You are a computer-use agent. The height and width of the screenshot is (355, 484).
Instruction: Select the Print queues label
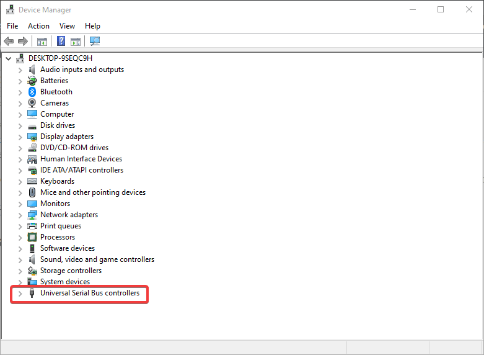[61, 226]
